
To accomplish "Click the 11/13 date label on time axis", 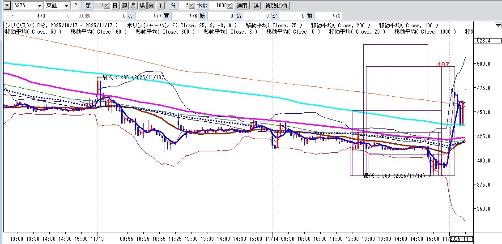I will tap(98, 239).
